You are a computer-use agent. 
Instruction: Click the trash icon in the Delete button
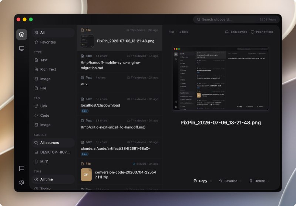(x=251, y=181)
